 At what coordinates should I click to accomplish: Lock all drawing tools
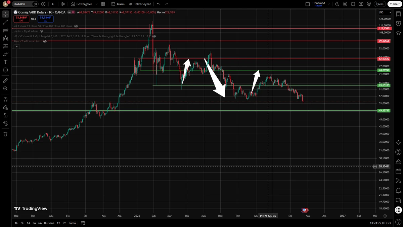[5, 115]
